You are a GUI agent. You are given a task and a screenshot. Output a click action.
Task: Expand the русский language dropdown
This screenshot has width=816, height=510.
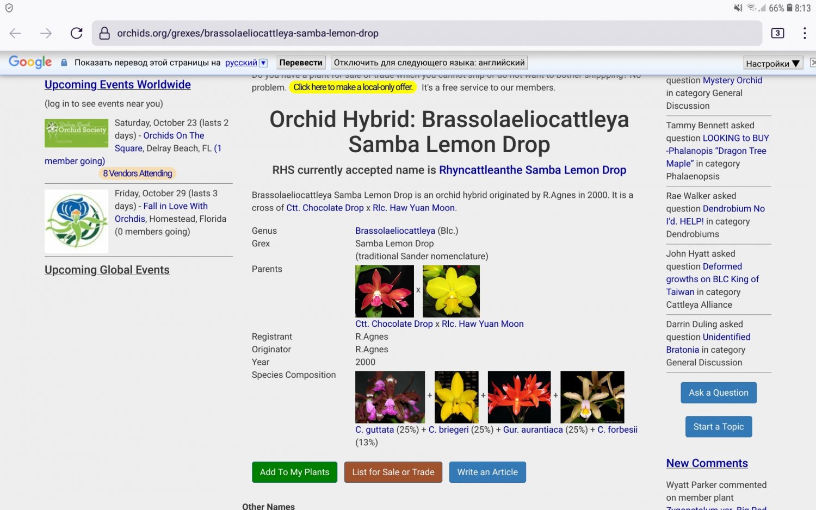pyautogui.click(x=263, y=63)
